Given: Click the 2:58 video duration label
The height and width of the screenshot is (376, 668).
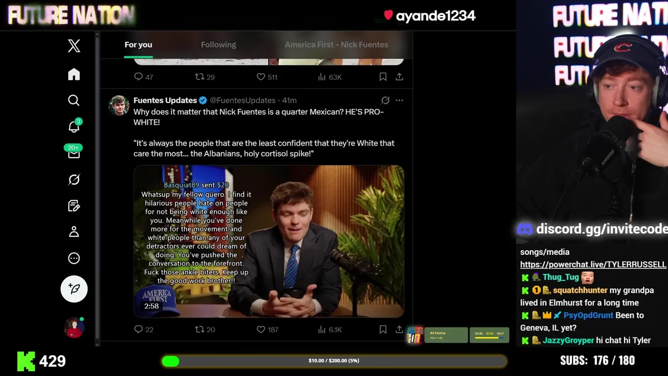Looking at the screenshot, I should tap(151, 306).
